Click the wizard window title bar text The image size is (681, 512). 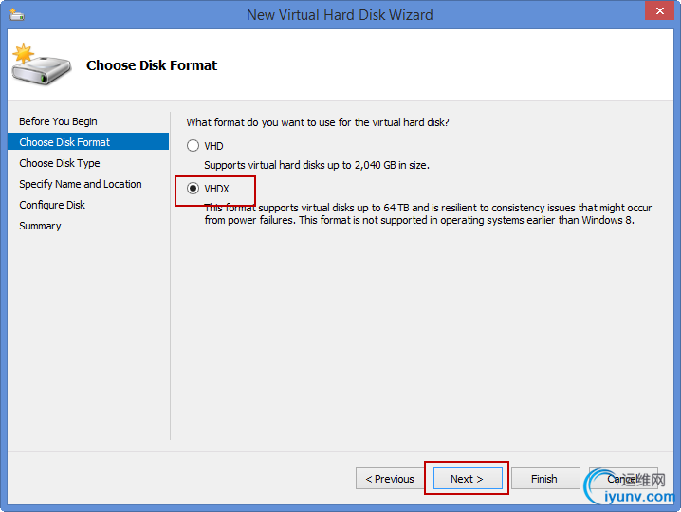click(340, 15)
